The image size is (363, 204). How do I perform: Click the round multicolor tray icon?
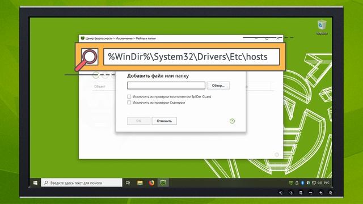point(308,182)
